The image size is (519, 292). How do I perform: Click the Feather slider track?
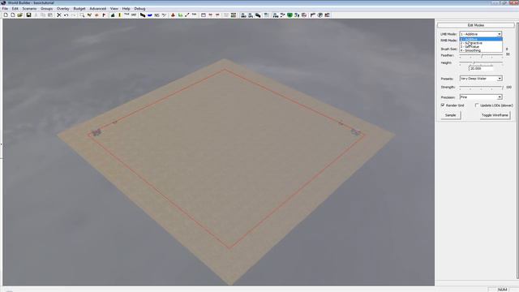[x=481, y=55]
